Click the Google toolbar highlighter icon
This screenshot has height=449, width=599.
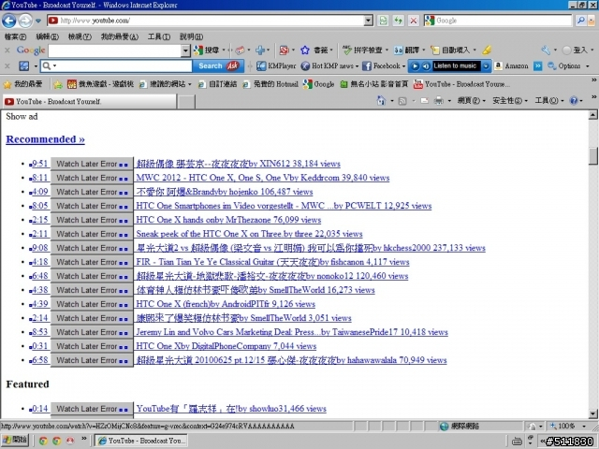coord(487,50)
